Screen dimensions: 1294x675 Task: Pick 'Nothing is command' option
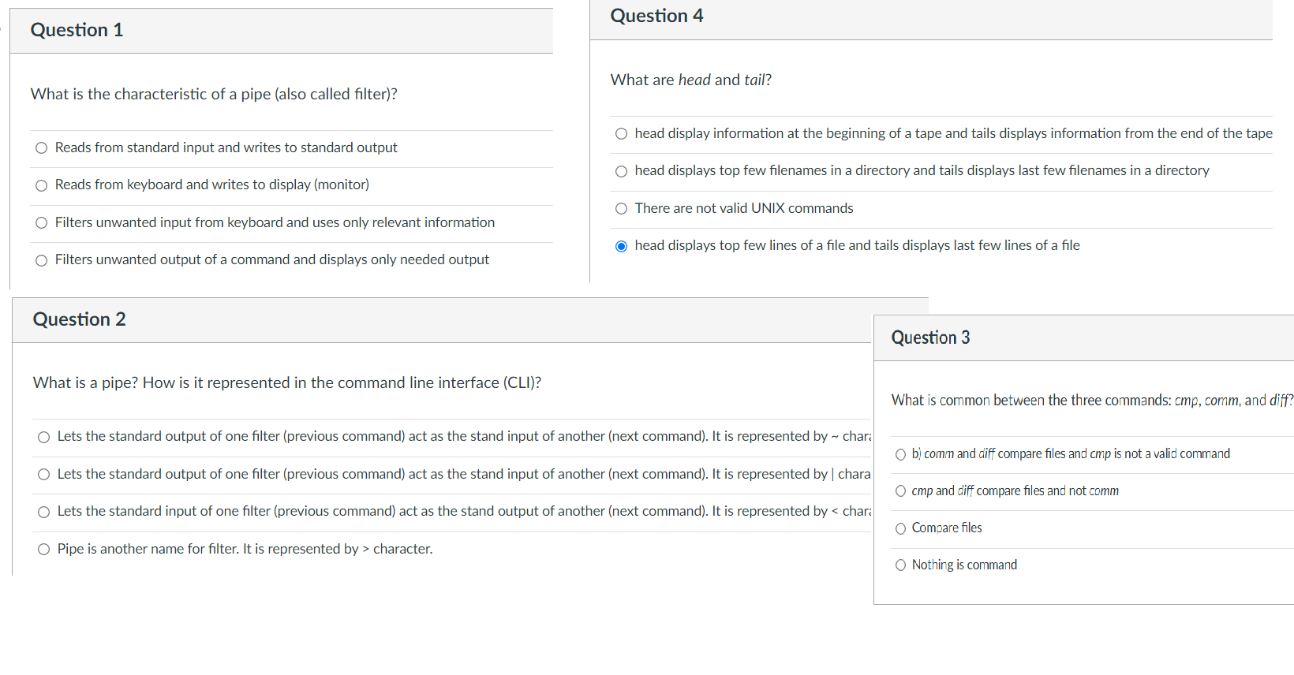900,565
